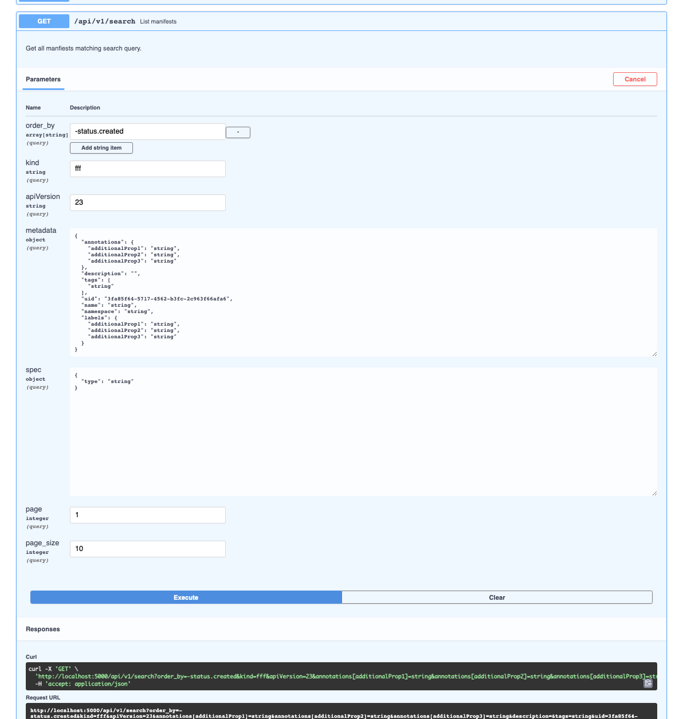Click the page_size parameter name
This screenshot has height=719, width=679.
(42, 543)
